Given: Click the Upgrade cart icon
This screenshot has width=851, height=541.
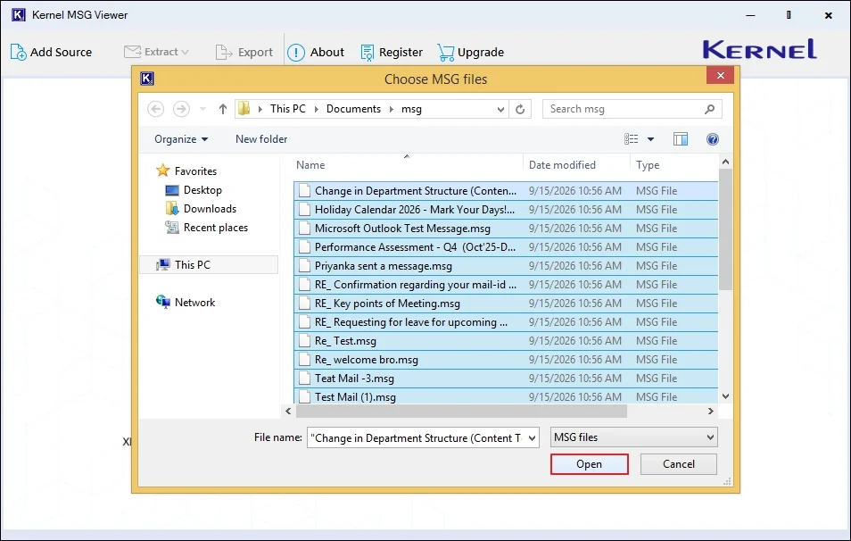Looking at the screenshot, I should point(446,53).
